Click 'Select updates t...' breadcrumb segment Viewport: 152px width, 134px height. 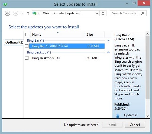pos(70,13)
